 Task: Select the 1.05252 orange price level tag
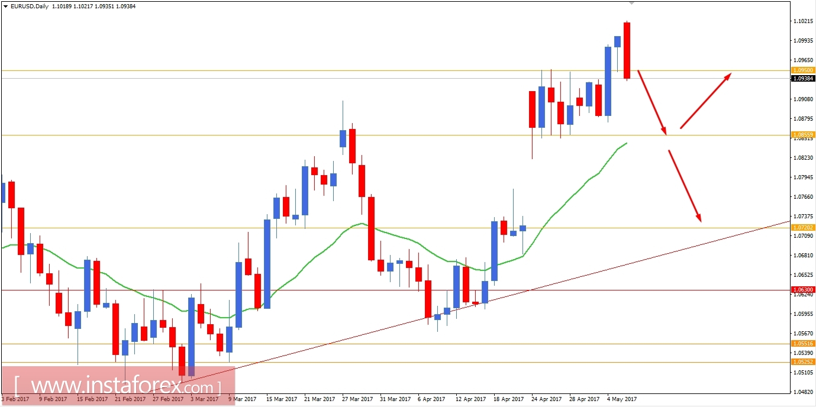[803, 362]
